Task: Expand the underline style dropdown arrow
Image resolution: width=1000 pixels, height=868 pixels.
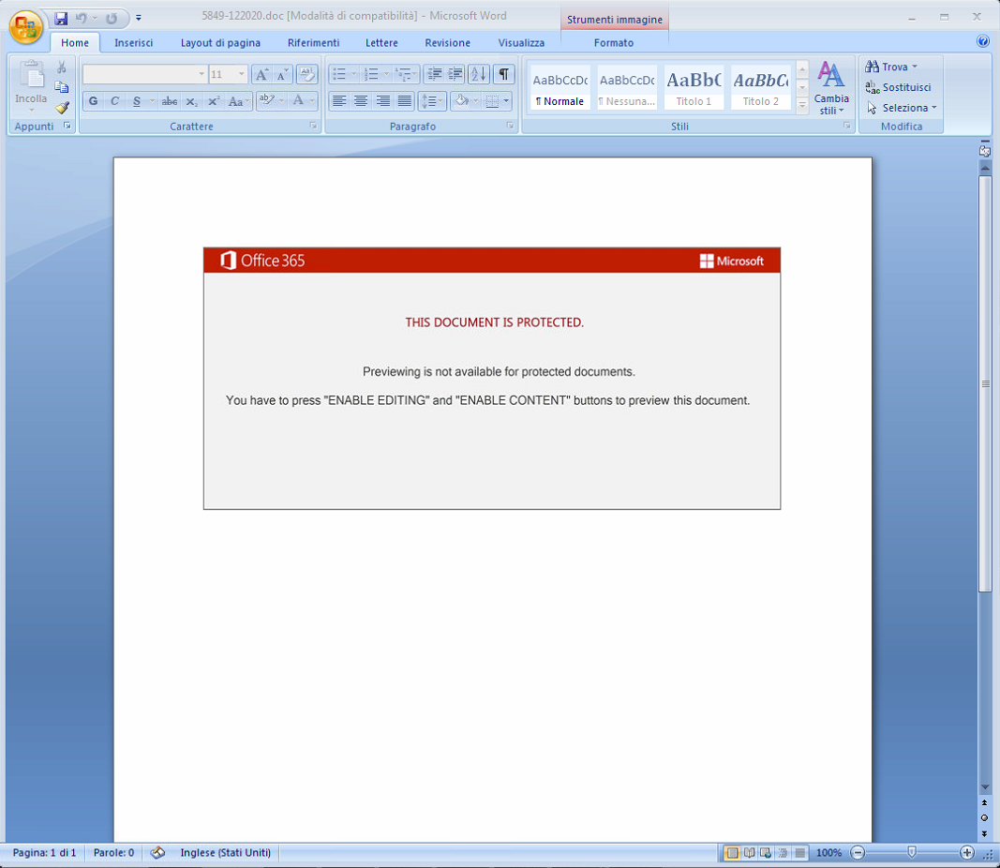Action: click(152, 101)
